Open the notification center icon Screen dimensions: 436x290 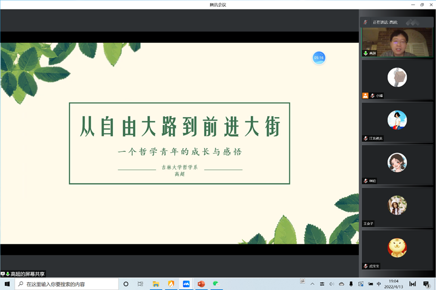coord(426,284)
